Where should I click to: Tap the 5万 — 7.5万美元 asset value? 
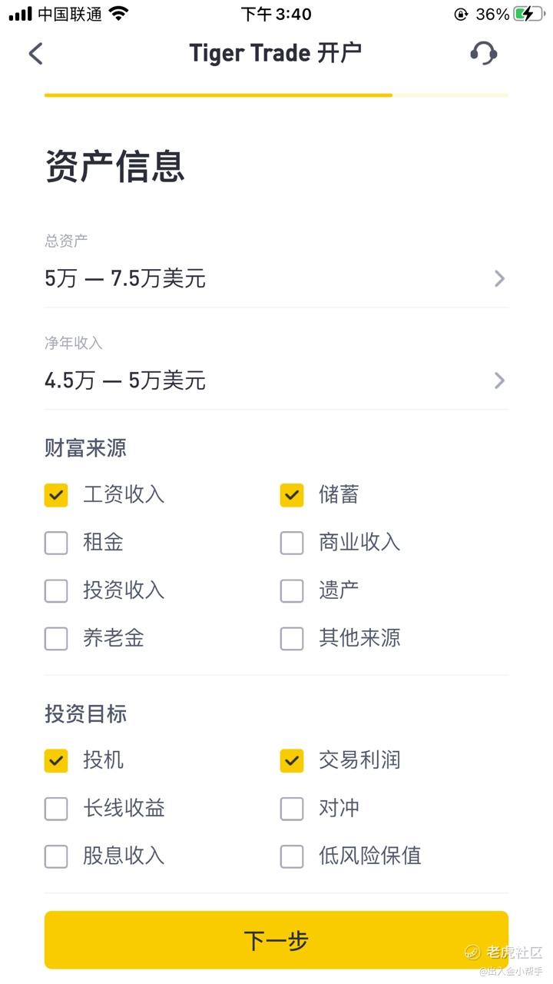pyautogui.click(x=125, y=278)
